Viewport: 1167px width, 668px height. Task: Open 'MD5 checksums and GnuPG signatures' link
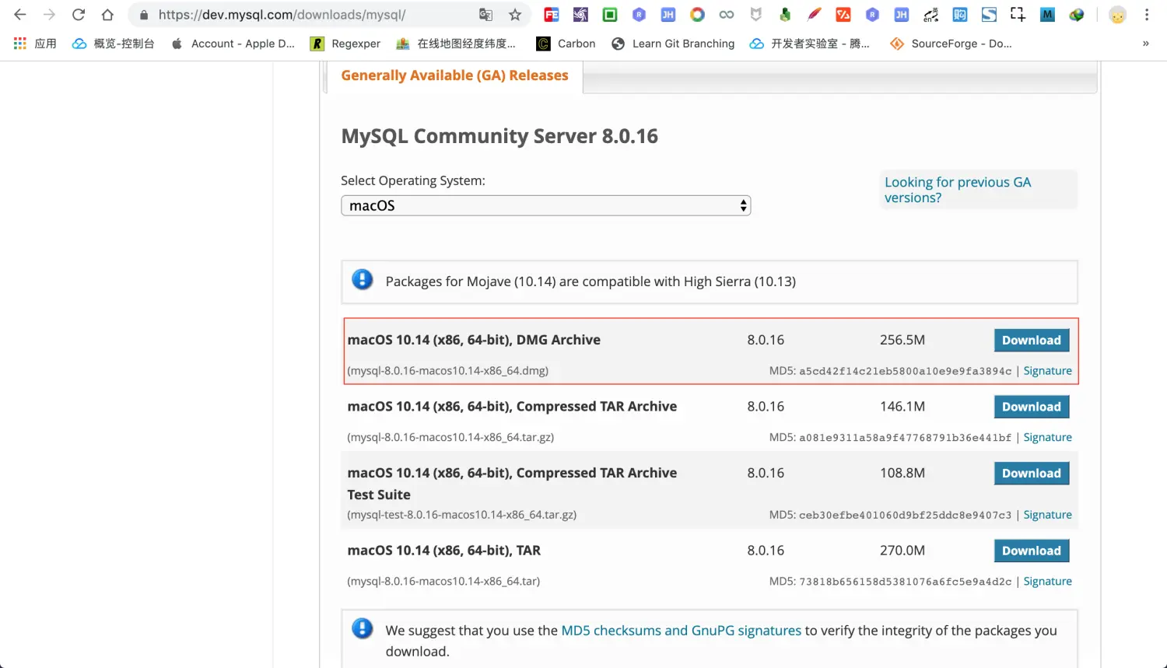tap(681, 631)
